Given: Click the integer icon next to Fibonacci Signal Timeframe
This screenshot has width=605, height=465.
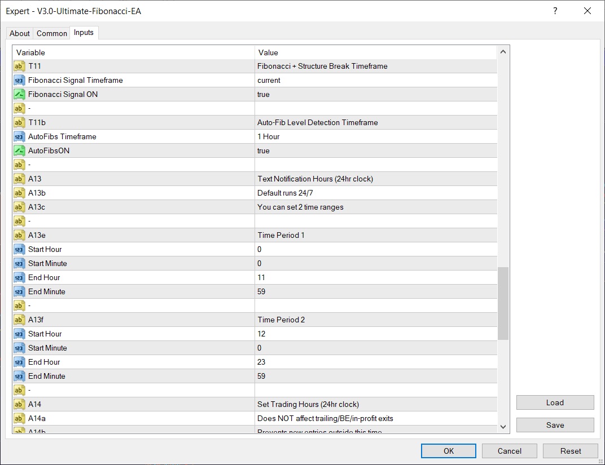Looking at the screenshot, I should (x=19, y=80).
